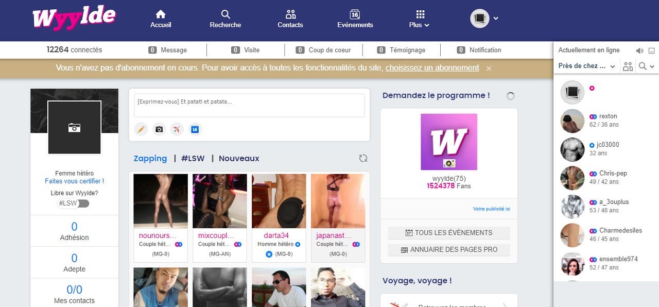Open Contacts from the top navigation

[290, 19]
